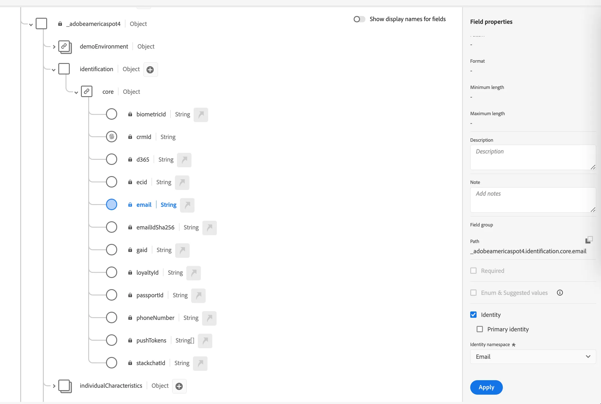
Task: Select the biometricId field radio circle
Action: [x=111, y=114]
